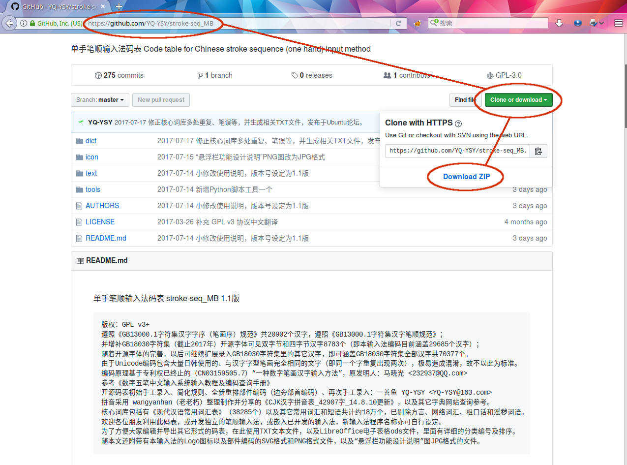Open the 1 branch link
The image size is (627, 465).
tap(215, 75)
